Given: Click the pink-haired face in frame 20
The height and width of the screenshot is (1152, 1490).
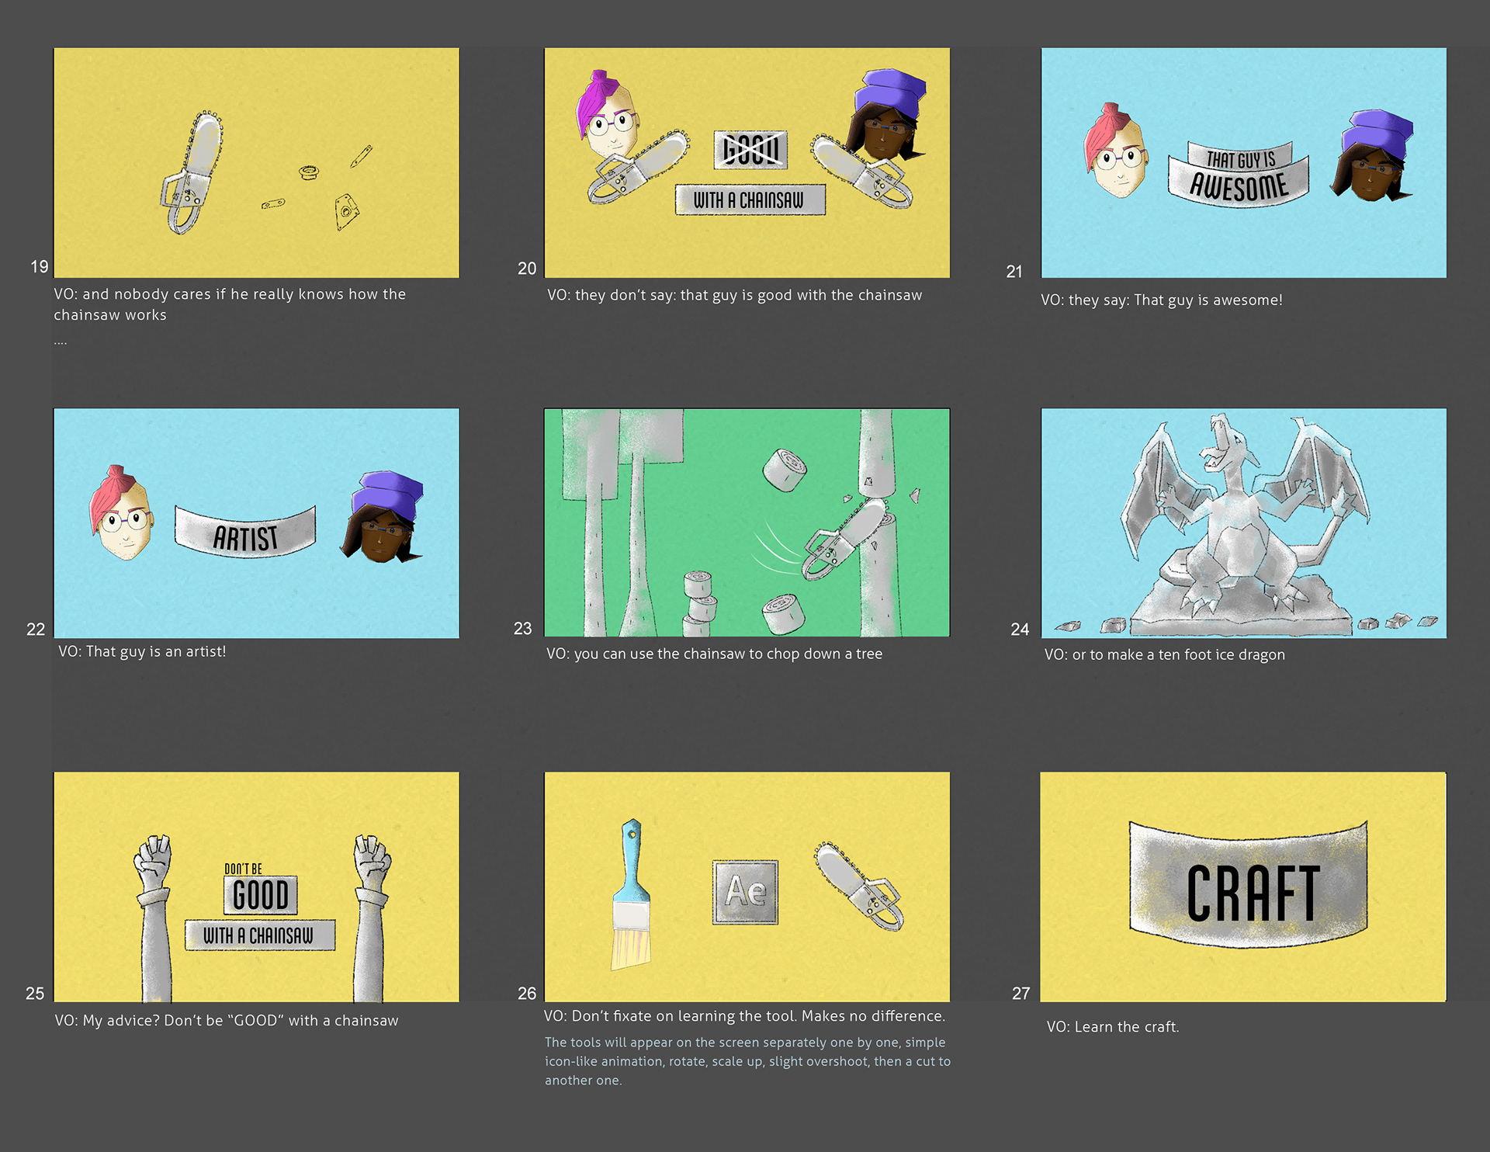Looking at the screenshot, I should 608,115.
